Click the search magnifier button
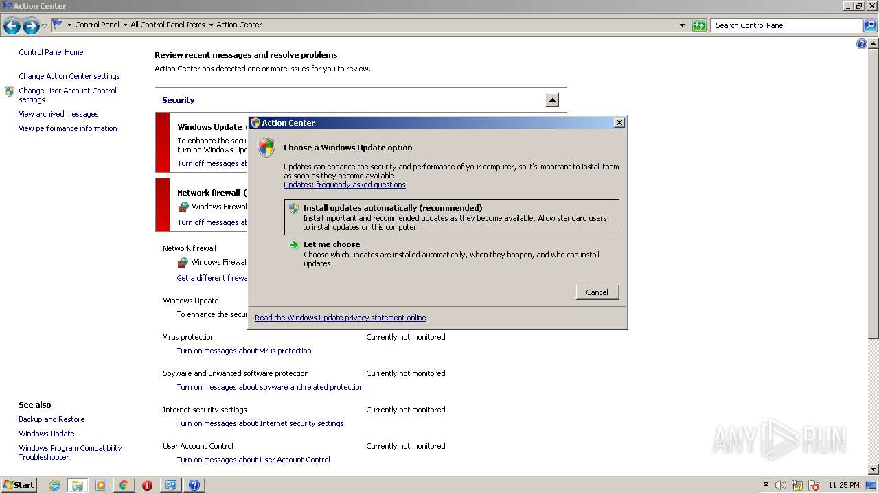Viewport: 879px width, 494px height. click(869, 25)
